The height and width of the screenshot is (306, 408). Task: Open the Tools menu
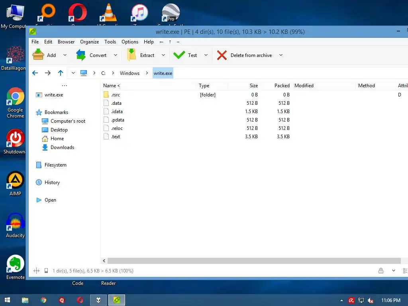pos(110,41)
